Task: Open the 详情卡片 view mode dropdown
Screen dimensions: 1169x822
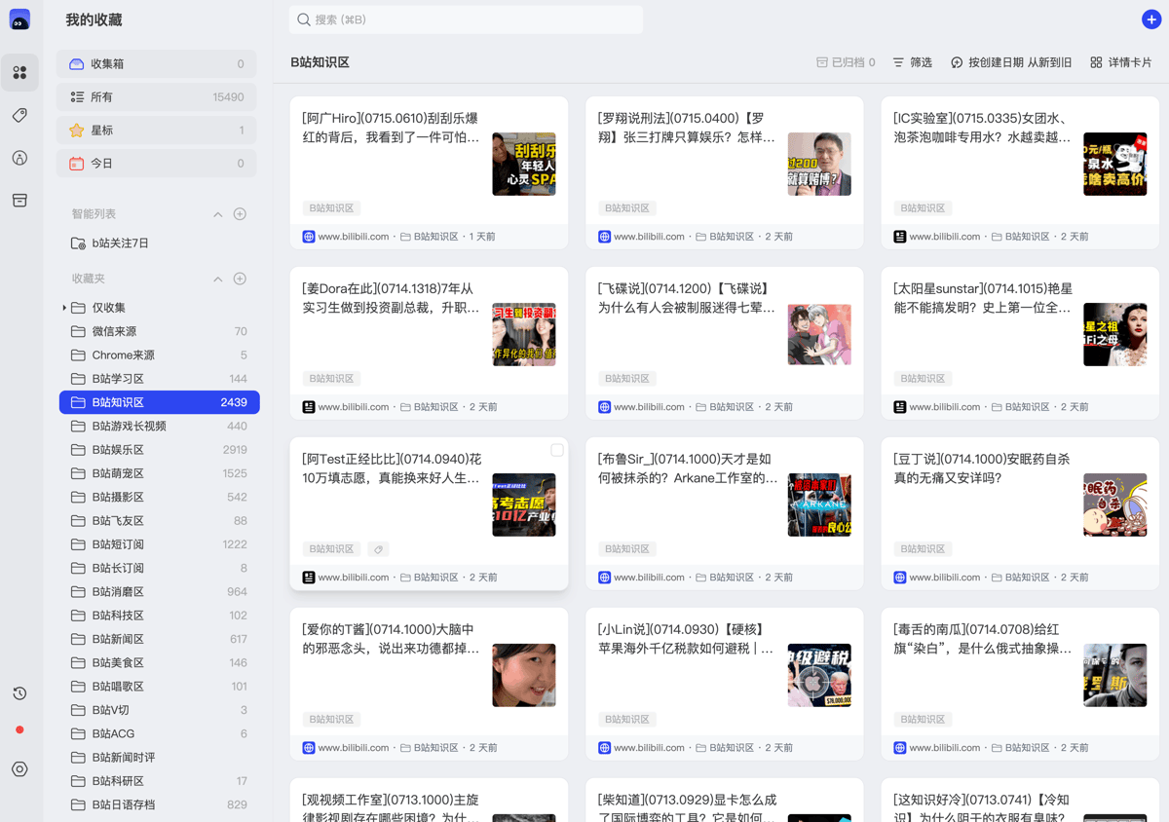Action: pyautogui.click(x=1120, y=62)
